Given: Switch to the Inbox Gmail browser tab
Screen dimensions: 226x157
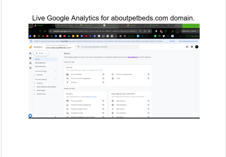Looking at the screenshot, I should (x=65, y=25).
